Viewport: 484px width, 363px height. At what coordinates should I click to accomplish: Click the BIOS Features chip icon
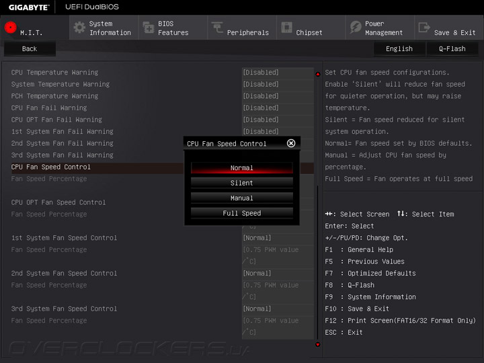(149, 28)
